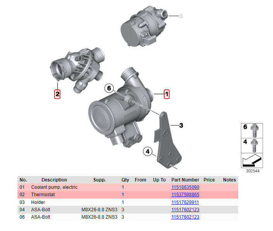Open part number link in row 04
The height and width of the screenshot is (231, 273).
pyautogui.click(x=185, y=210)
